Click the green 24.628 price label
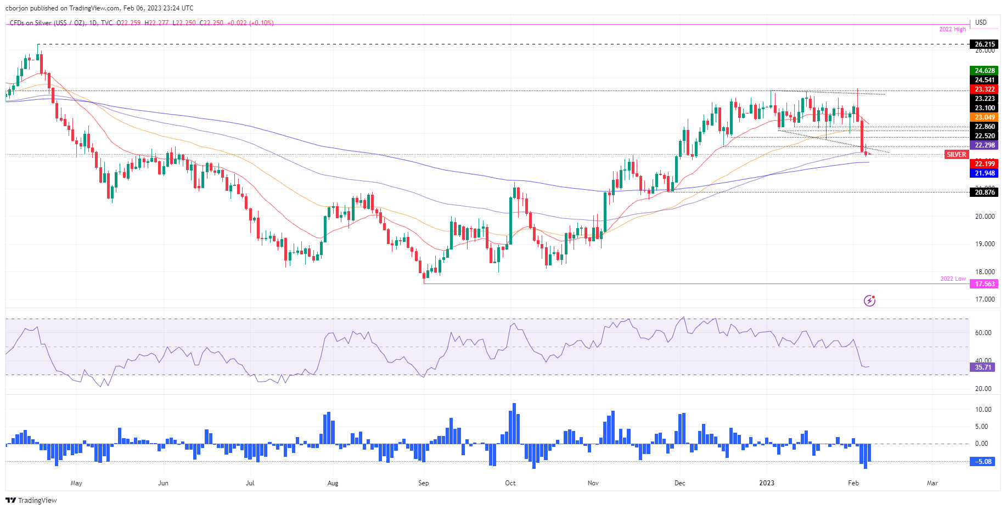Screen dimensions: 1006x510 985,71
